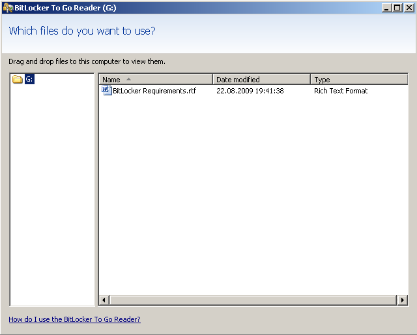Open How do I use the BitLocker To Go Reader link
This screenshot has height=335, width=417.
[x=74, y=319]
